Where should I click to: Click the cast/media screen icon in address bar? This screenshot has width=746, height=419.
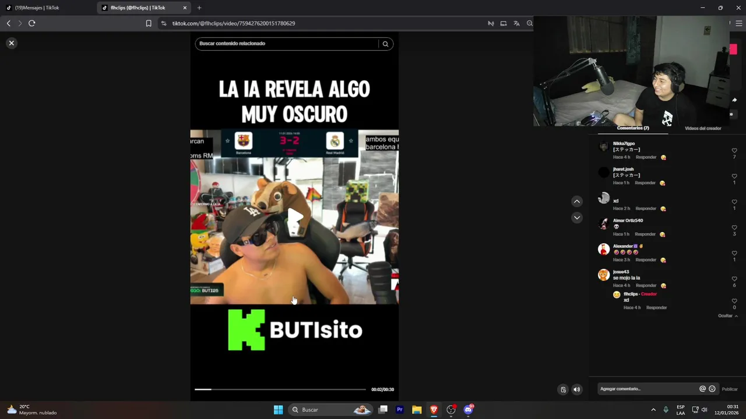pyautogui.click(x=504, y=23)
